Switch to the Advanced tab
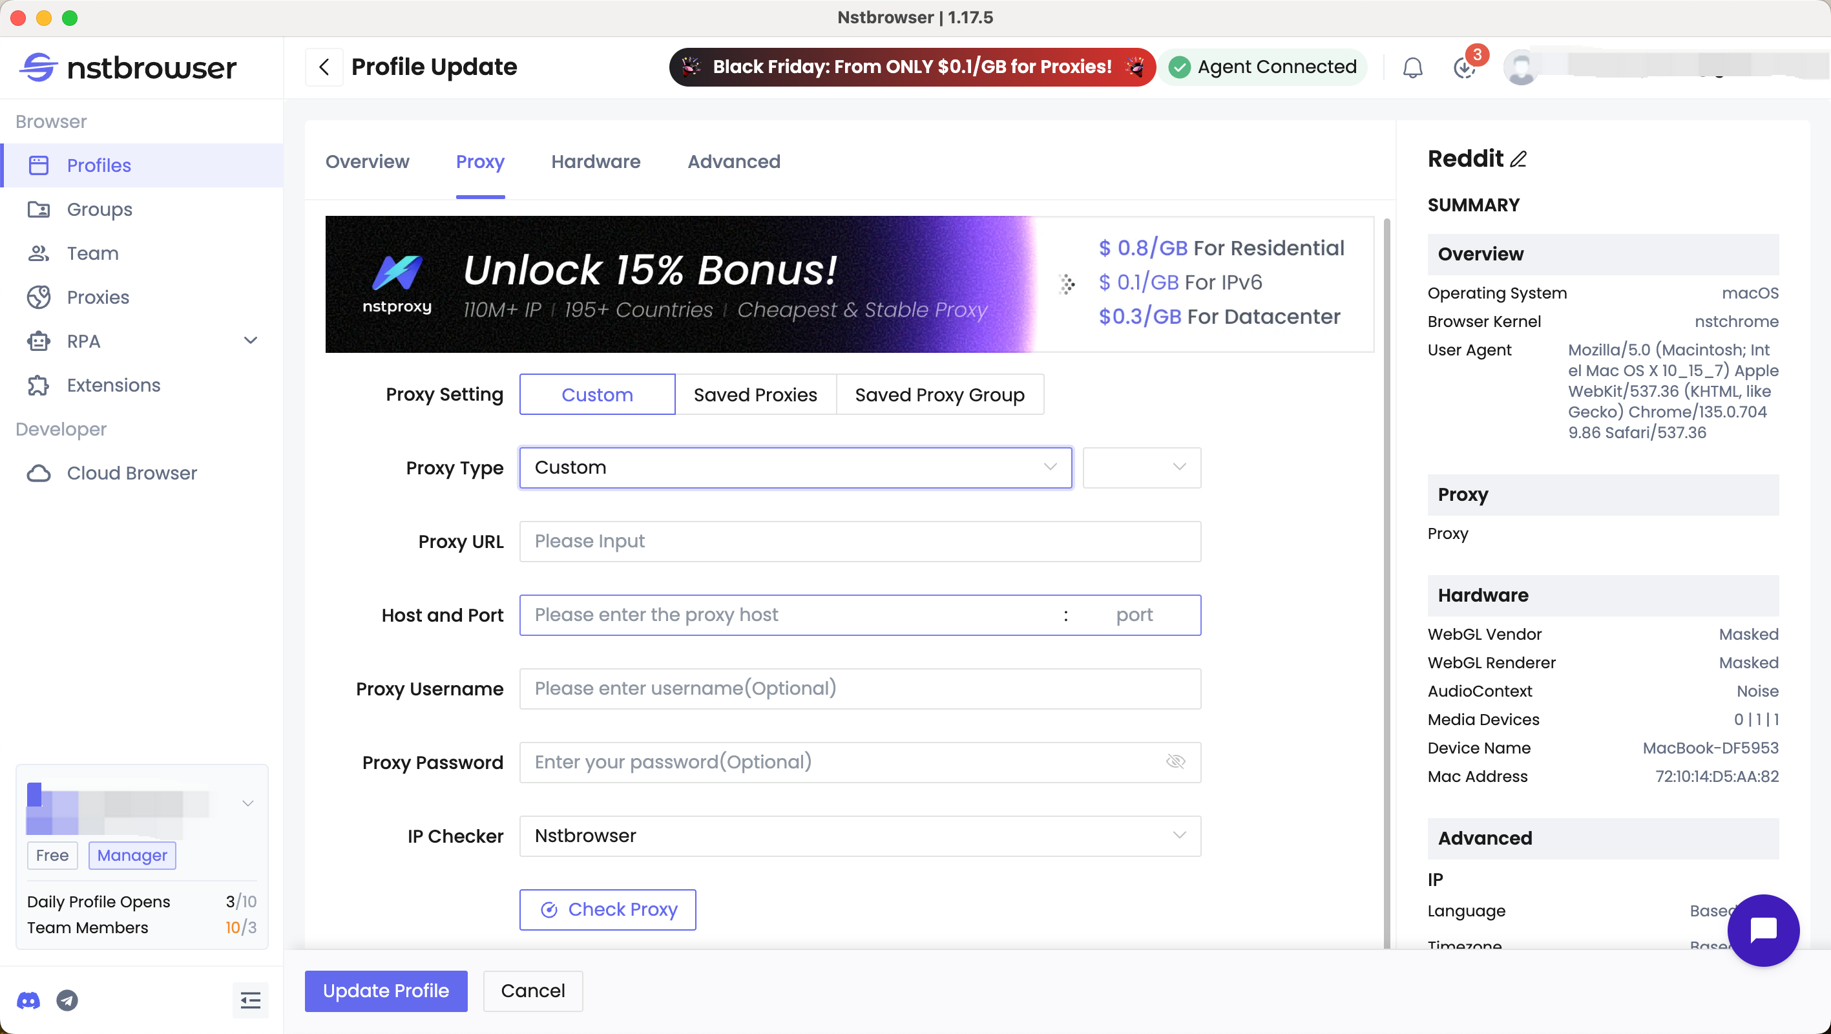Screen dimensions: 1831x1034 pyautogui.click(x=733, y=162)
